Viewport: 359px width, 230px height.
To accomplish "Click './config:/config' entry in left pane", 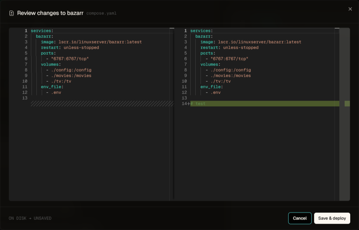I will 71,70.
